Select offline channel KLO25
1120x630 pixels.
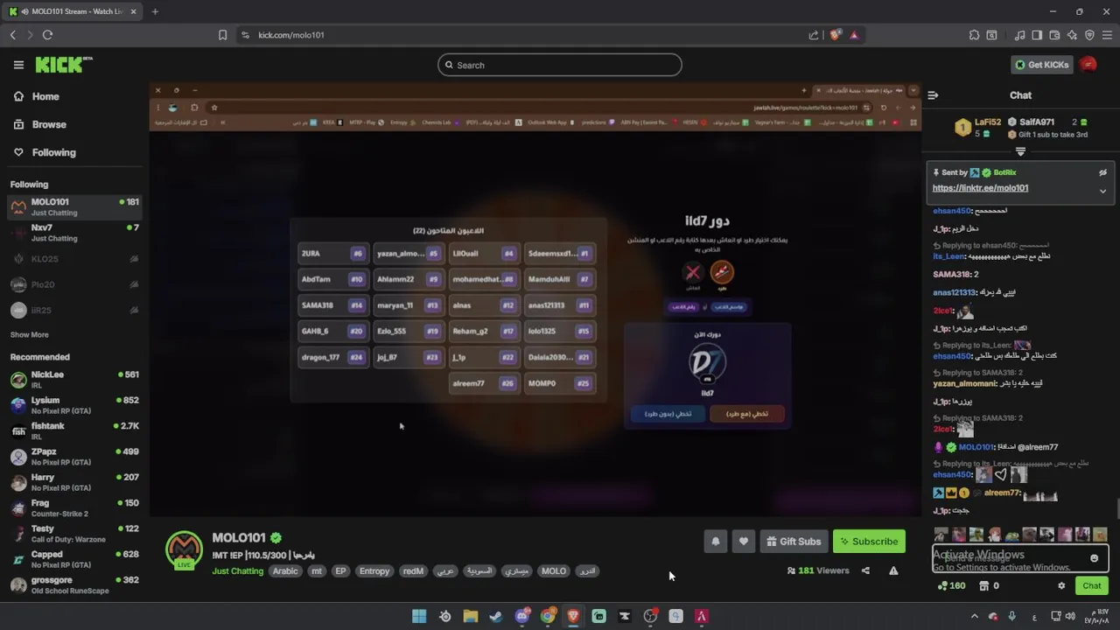[x=74, y=259]
